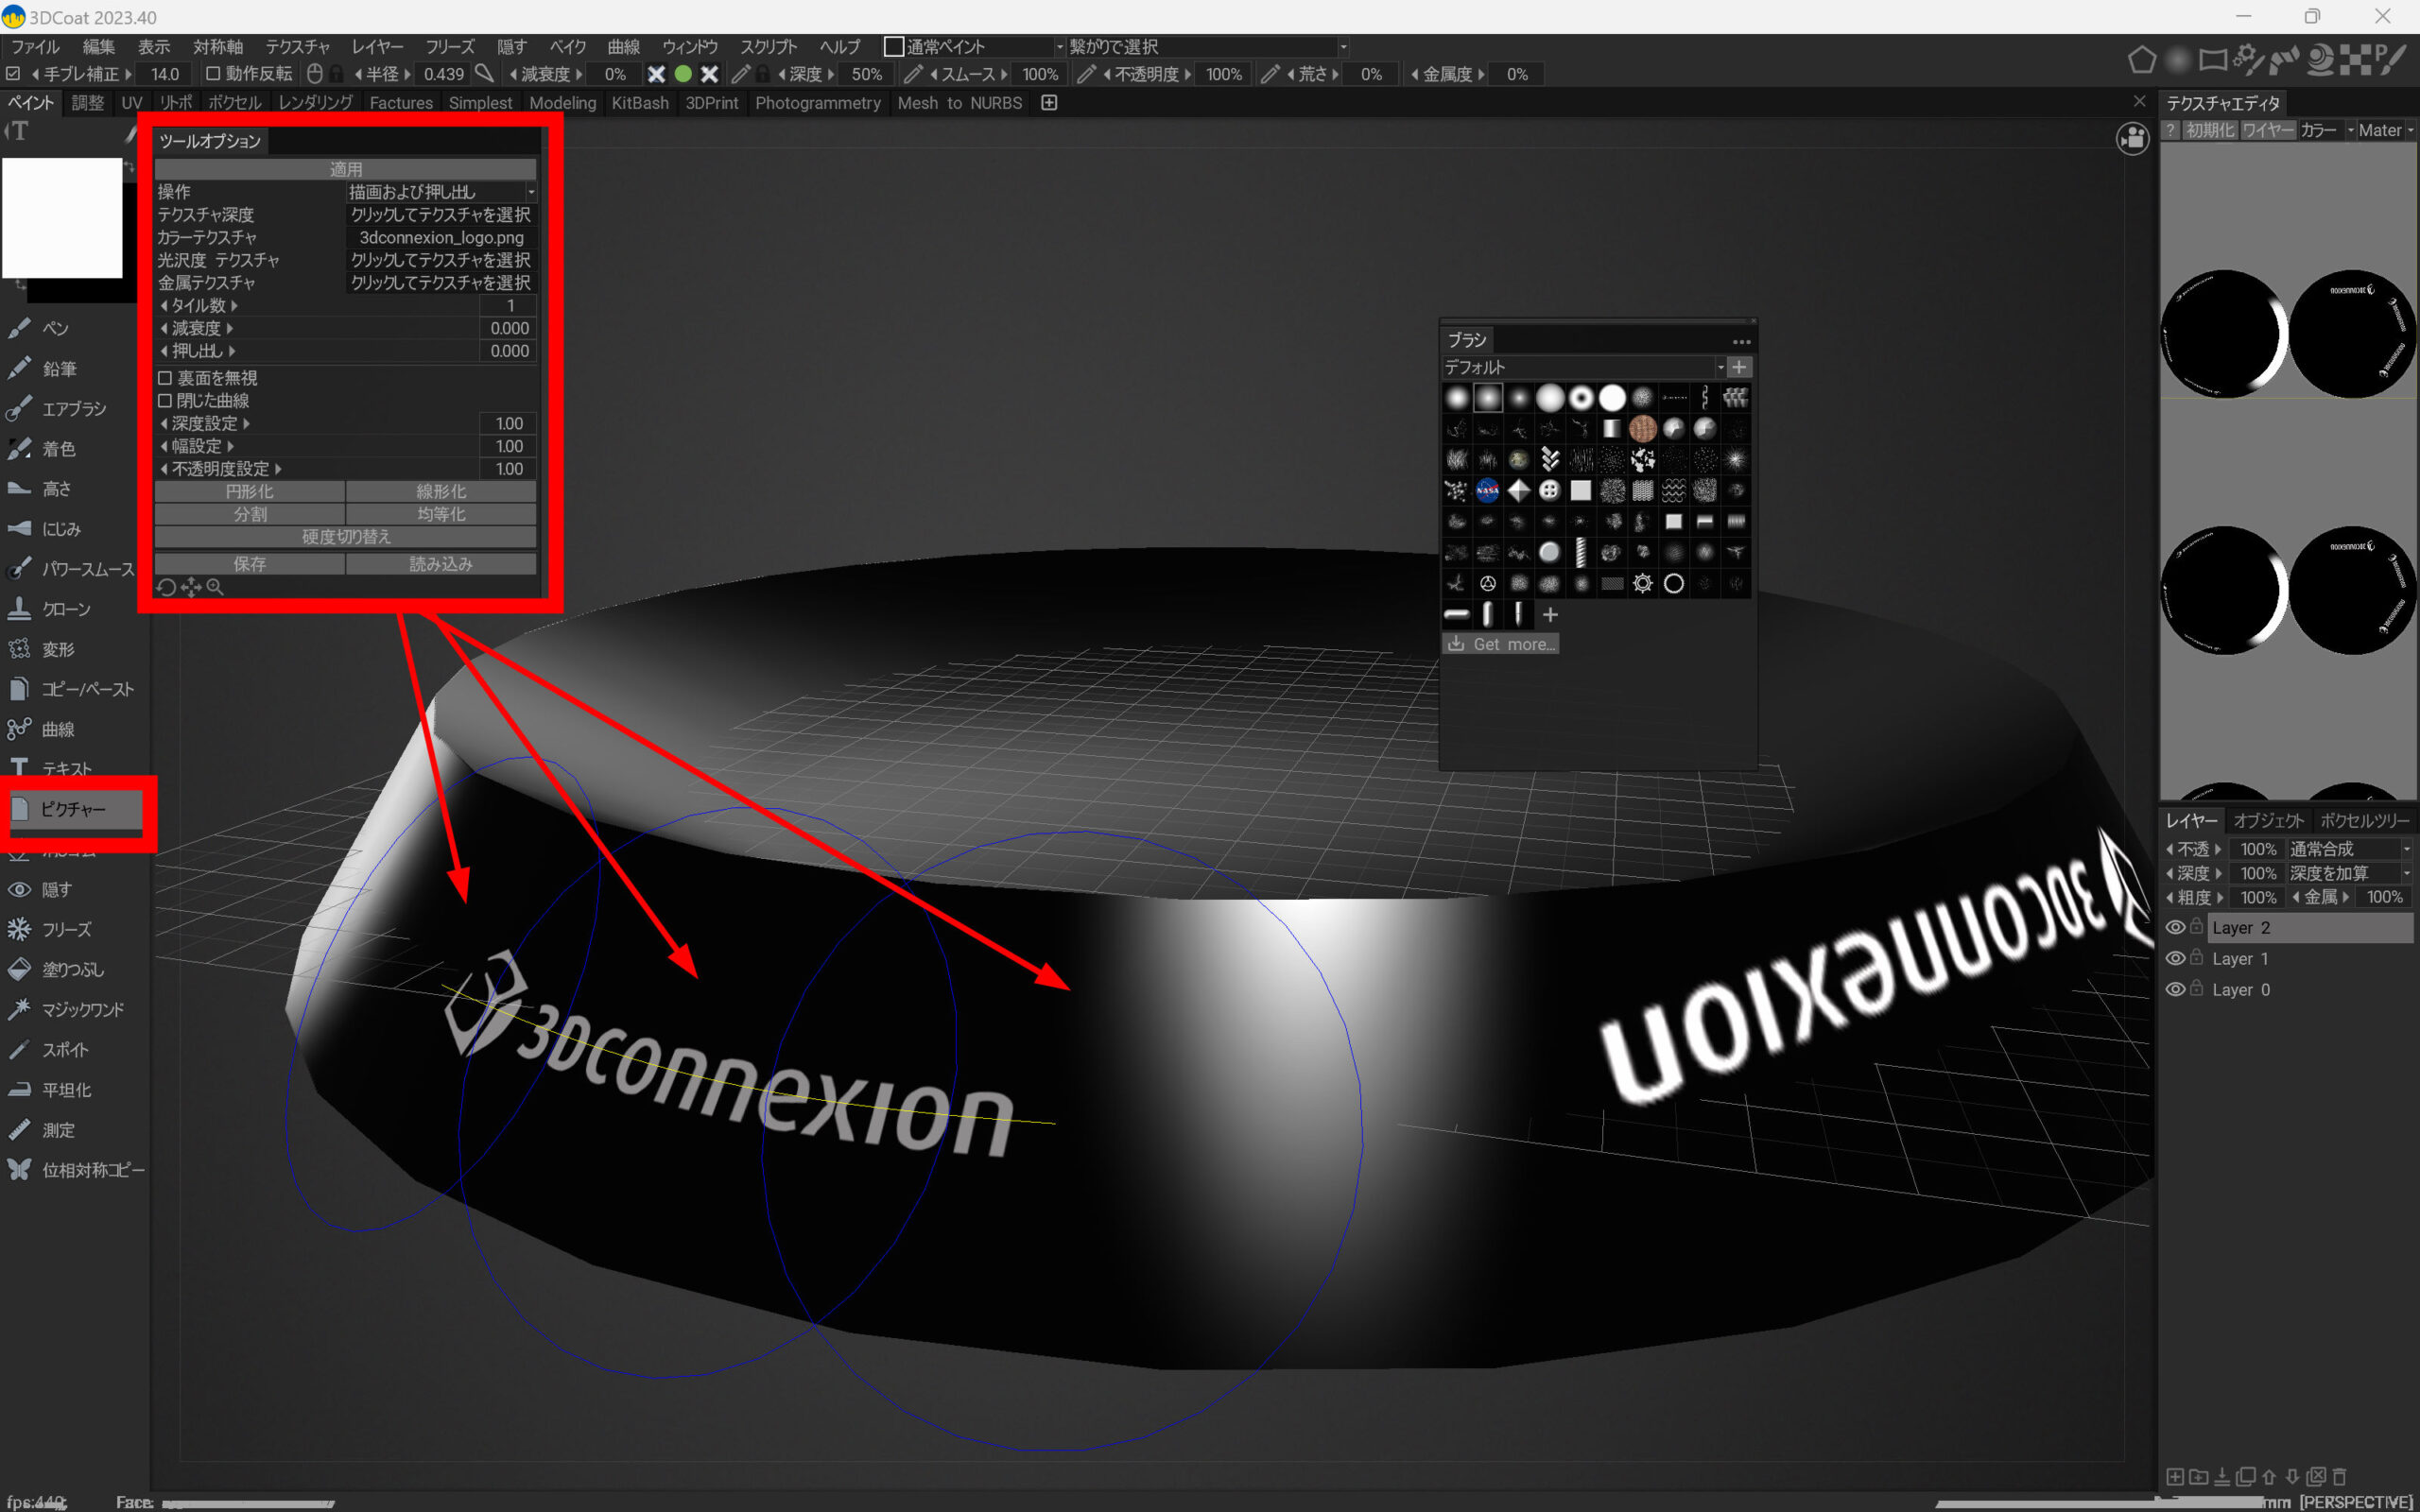Click the 適用 apply button

tap(346, 169)
